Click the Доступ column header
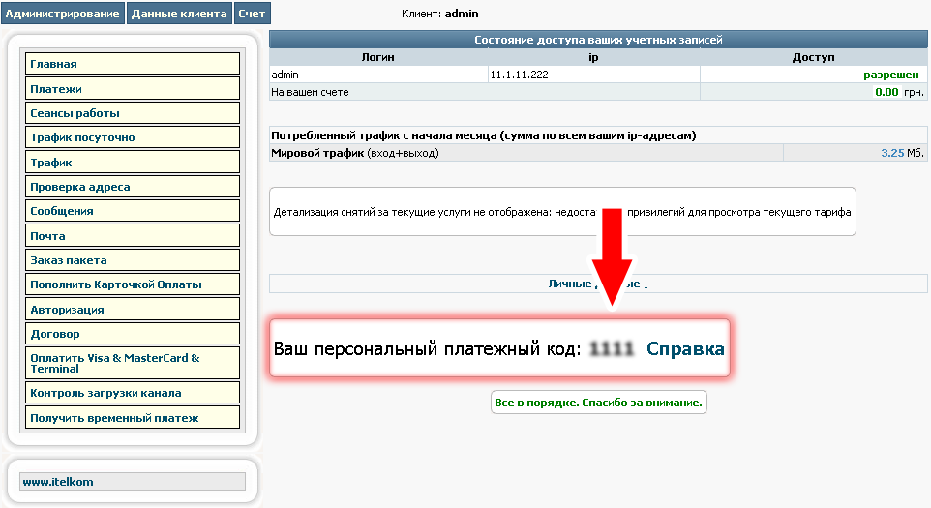The image size is (931, 508). (x=814, y=57)
